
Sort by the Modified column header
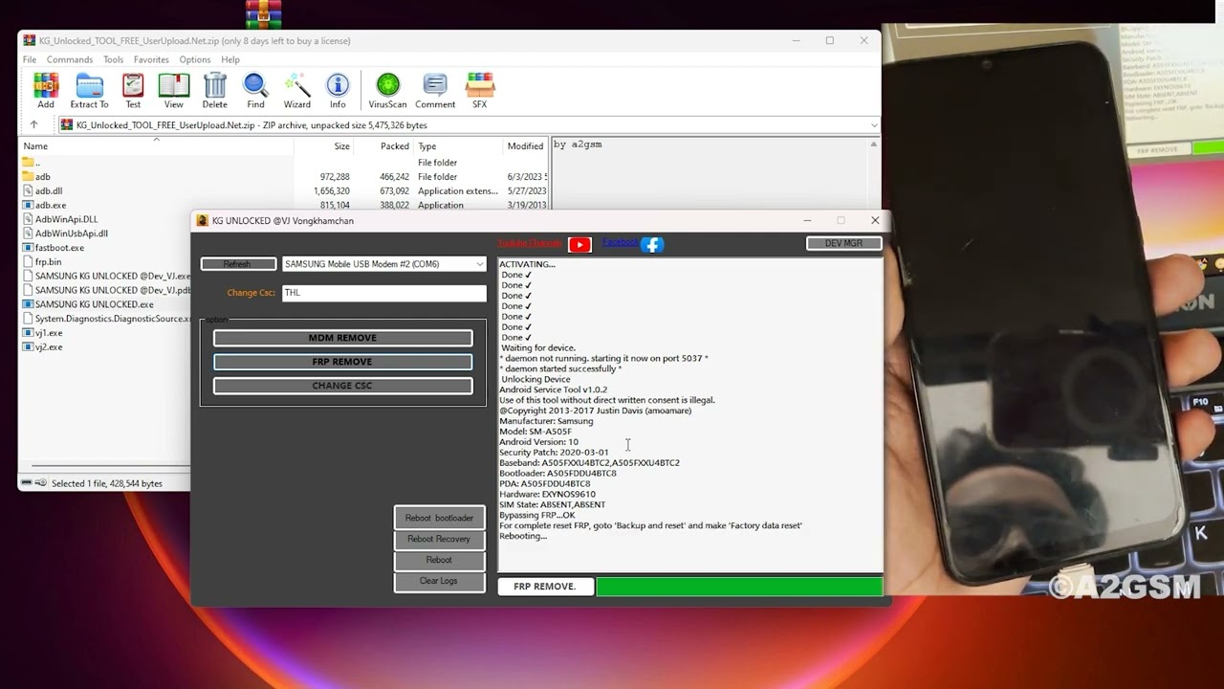pos(525,146)
